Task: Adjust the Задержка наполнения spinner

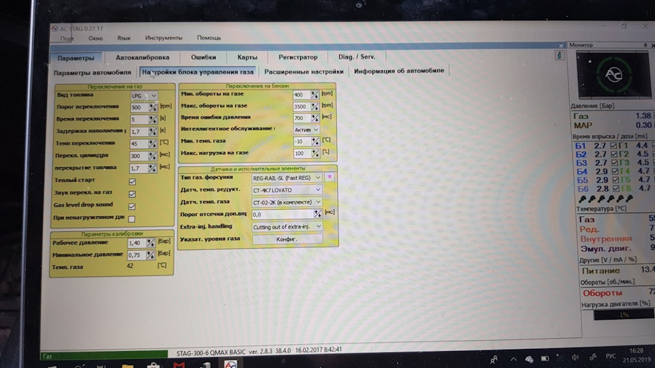Action: (153, 132)
